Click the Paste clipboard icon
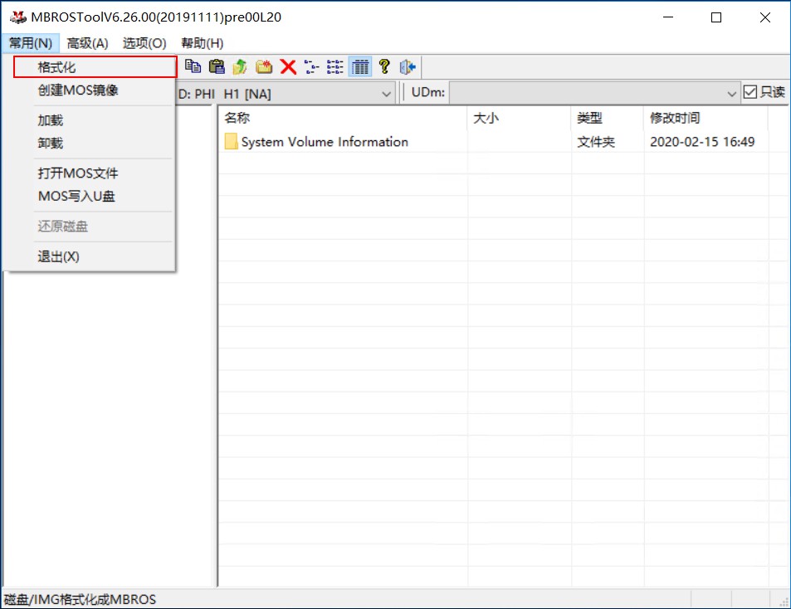The image size is (791, 609). click(x=217, y=67)
